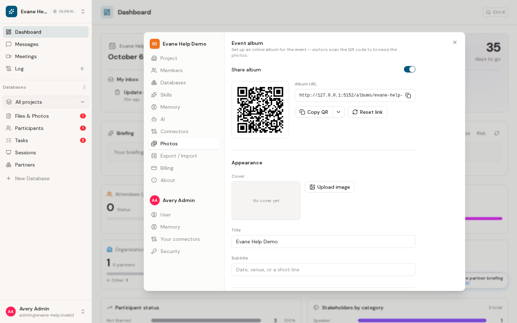The width and height of the screenshot is (517, 323).
Task: Click the Briefing refresh icon
Action: [x=497, y=133]
